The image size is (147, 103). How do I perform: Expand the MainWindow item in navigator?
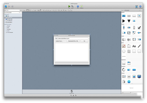tap(5, 18)
